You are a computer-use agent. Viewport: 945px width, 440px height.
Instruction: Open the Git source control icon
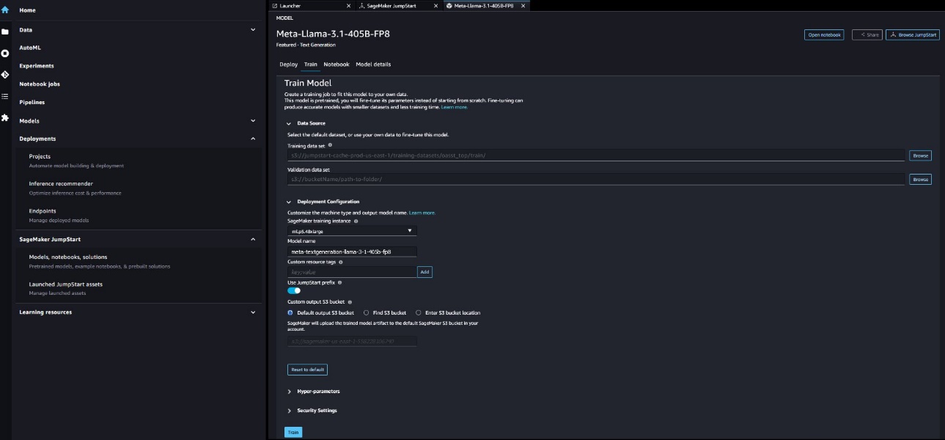point(5,74)
